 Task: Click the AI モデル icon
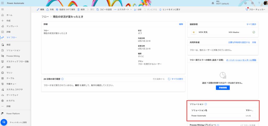click(x=2, y=101)
